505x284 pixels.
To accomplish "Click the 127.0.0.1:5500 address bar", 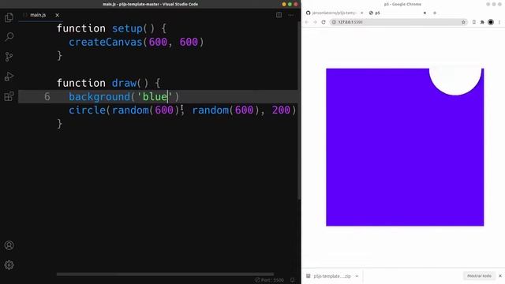I will pyautogui.click(x=398, y=22).
